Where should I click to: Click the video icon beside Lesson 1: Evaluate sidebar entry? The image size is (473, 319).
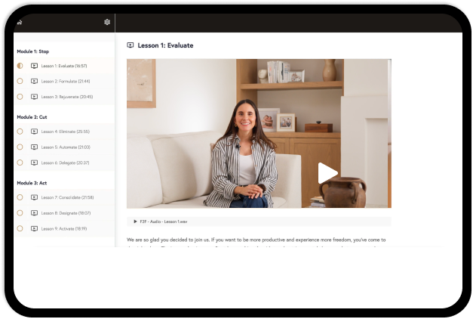(x=34, y=66)
